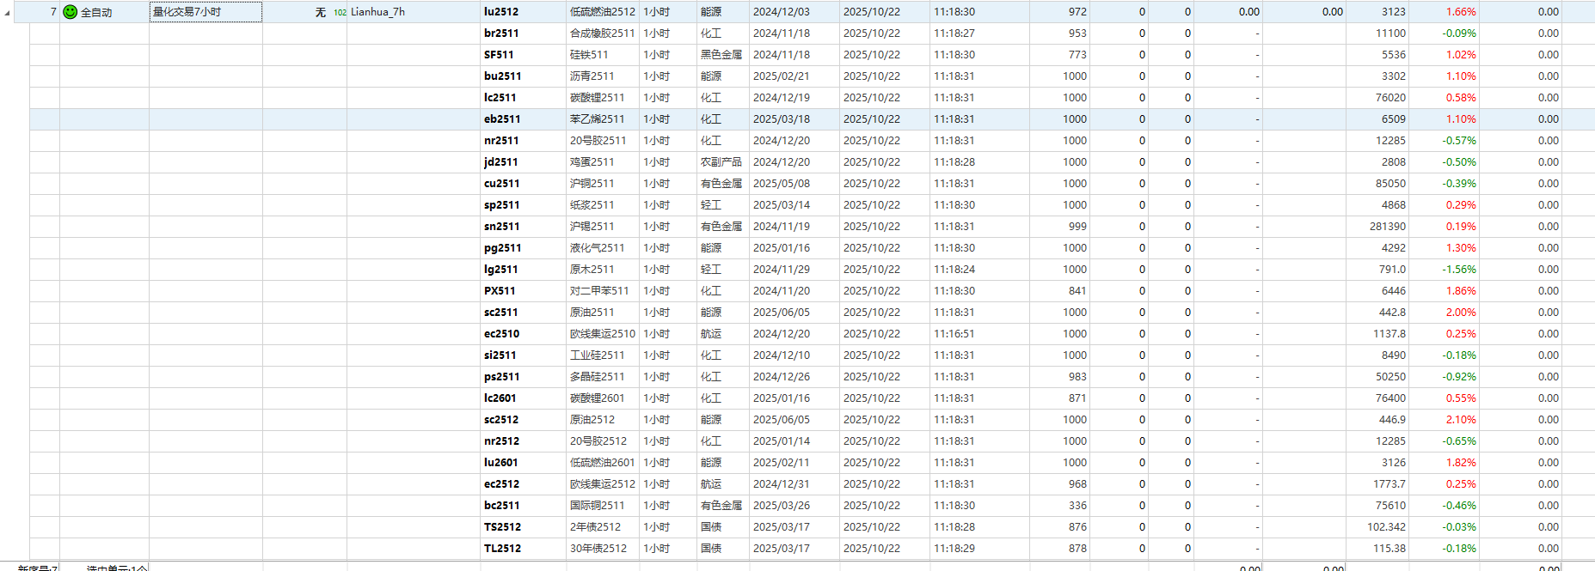The image size is (1595, 571).
Task: Click the TL2512 30-year bond row
Action: [502, 549]
